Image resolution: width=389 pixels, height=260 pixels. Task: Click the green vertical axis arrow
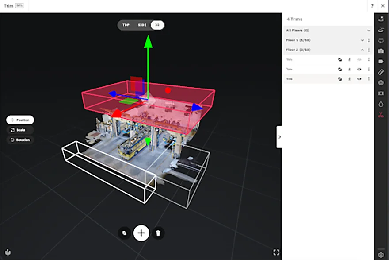(x=148, y=43)
